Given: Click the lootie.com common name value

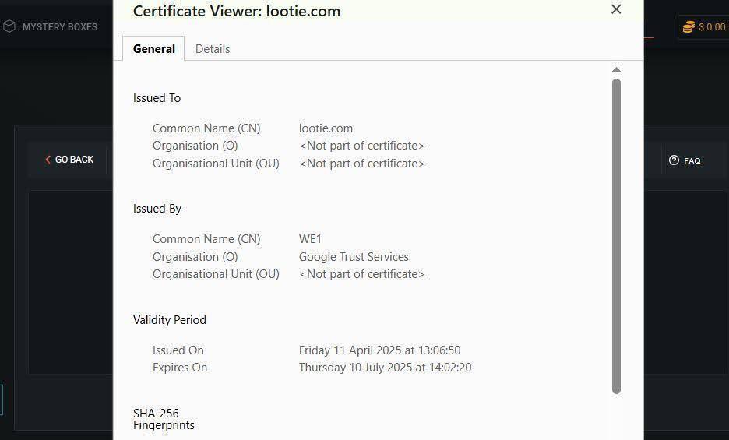Looking at the screenshot, I should 326,128.
